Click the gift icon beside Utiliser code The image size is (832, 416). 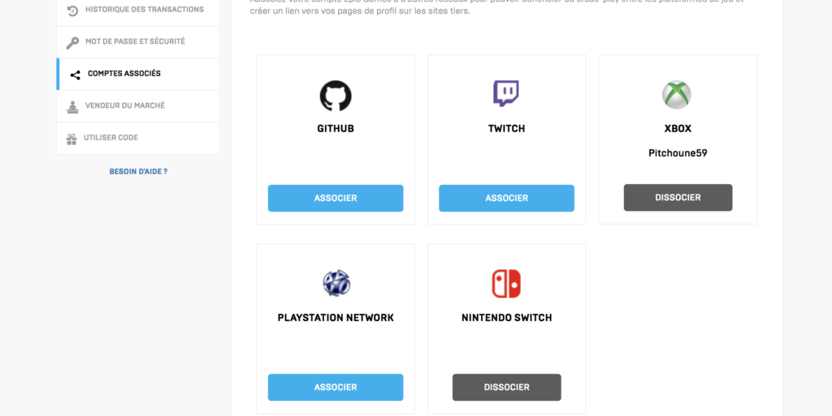tap(71, 139)
